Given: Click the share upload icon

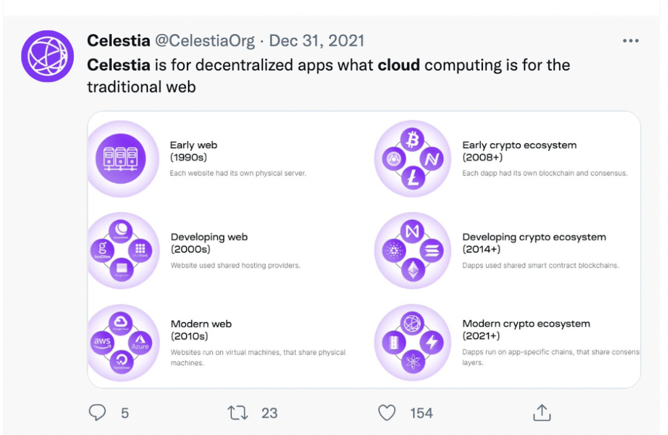Looking at the screenshot, I should click(542, 412).
